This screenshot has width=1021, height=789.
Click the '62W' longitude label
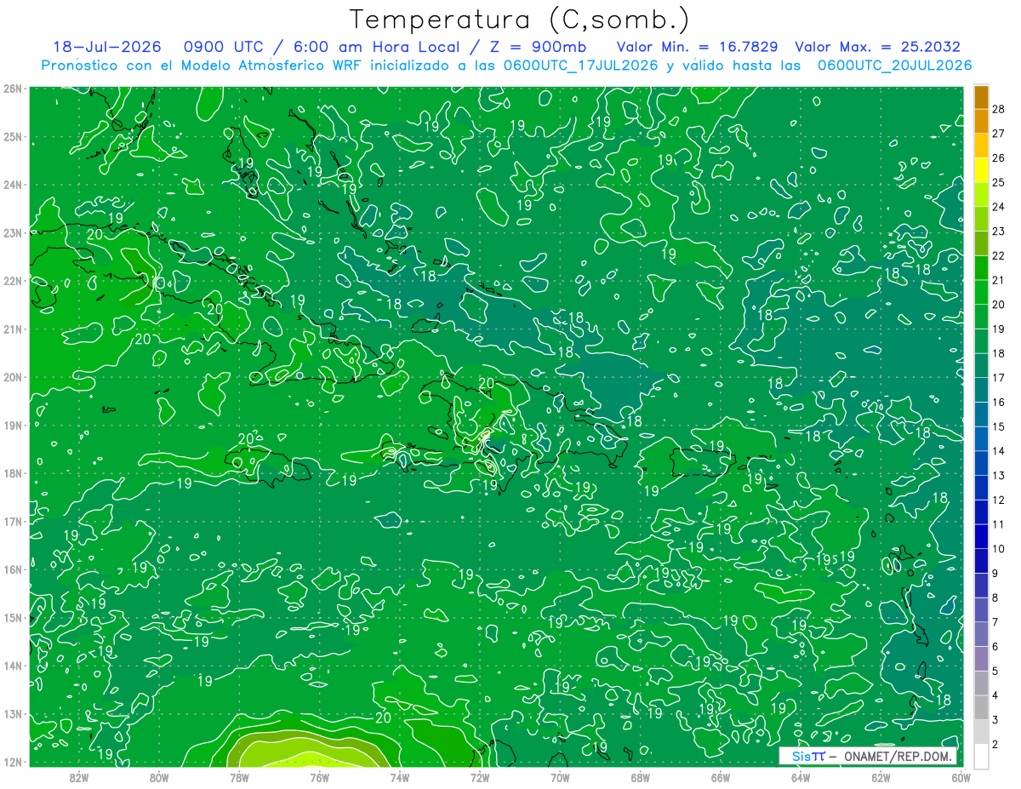click(x=881, y=778)
